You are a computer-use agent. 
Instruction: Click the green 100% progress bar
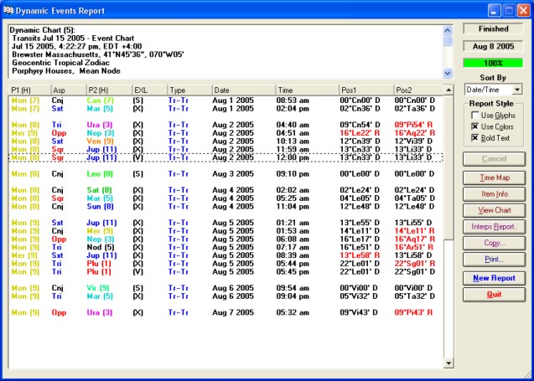pyautogui.click(x=493, y=62)
